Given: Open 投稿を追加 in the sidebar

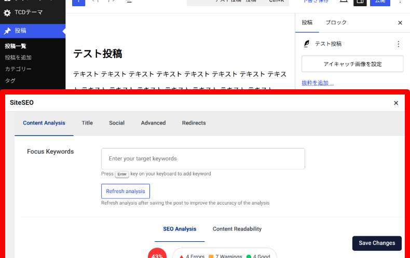Looking at the screenshot, I should coord(18,58).
